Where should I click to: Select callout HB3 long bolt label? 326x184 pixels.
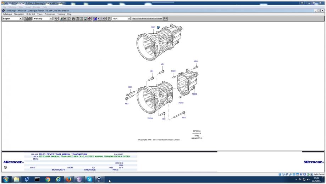coord(184,117)
